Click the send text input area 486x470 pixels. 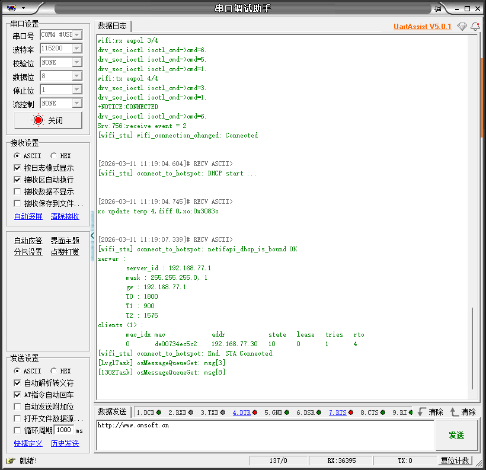pos(266,435)
